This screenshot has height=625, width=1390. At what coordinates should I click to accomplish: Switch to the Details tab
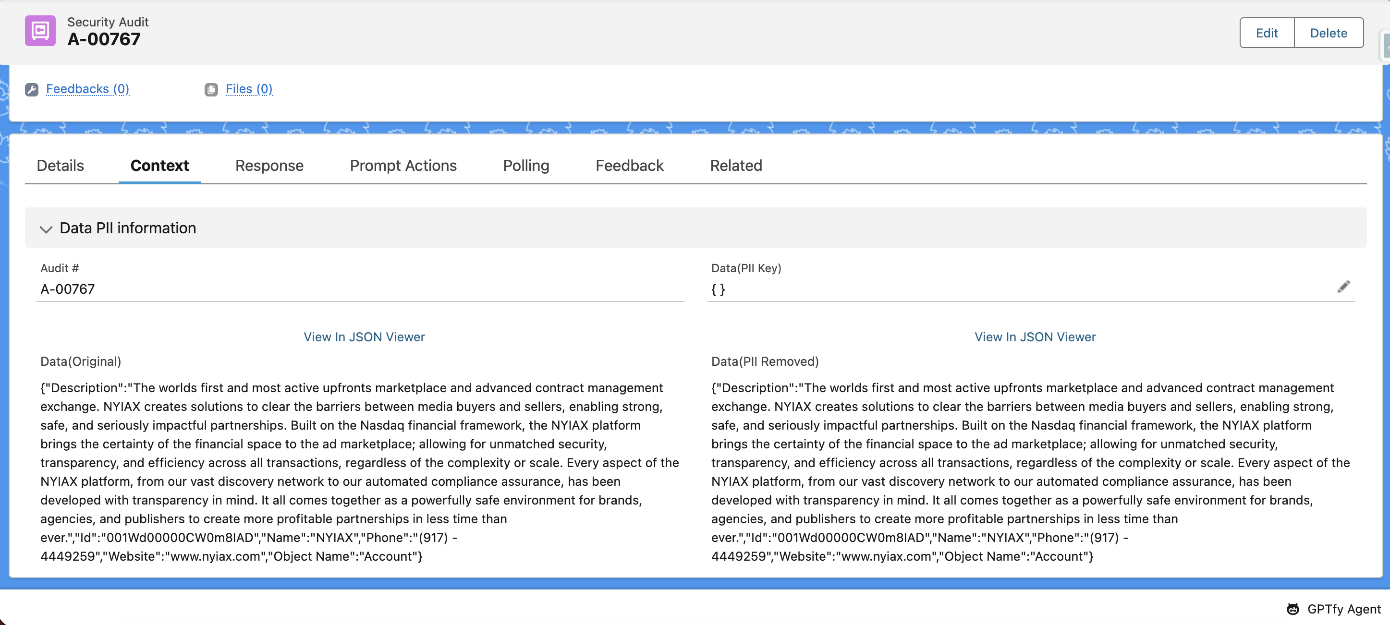[60, 166]
